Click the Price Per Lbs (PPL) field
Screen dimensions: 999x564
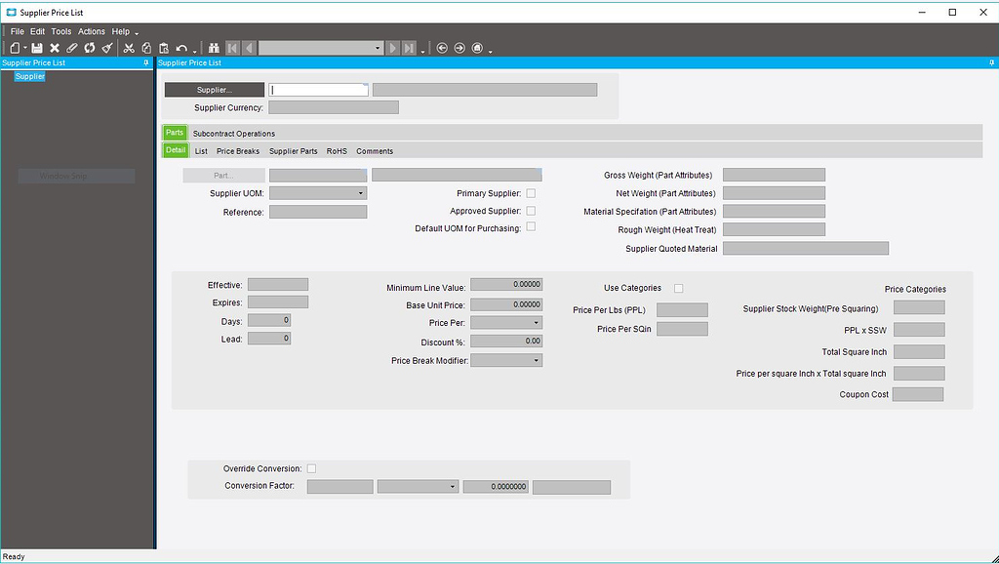[682, 309]
